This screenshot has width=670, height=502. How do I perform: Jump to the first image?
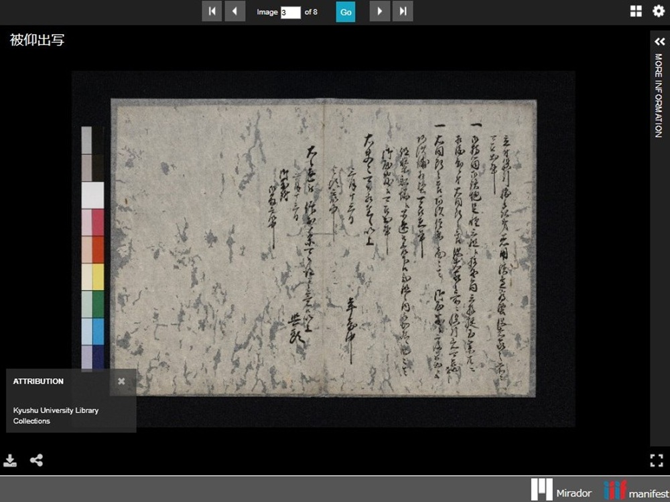tap(212, 11)
